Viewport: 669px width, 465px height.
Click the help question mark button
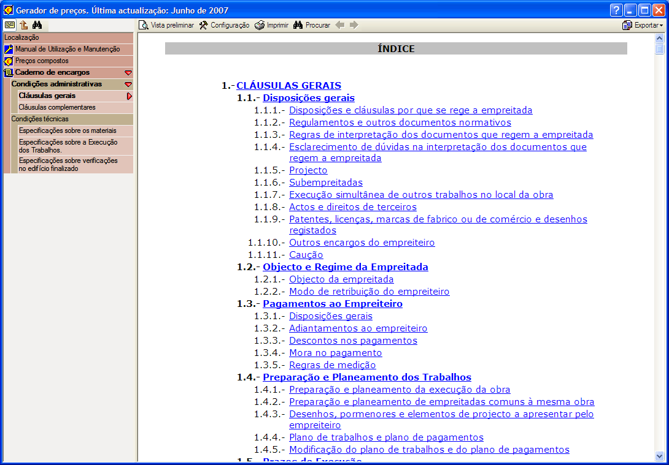coord(616,10)
